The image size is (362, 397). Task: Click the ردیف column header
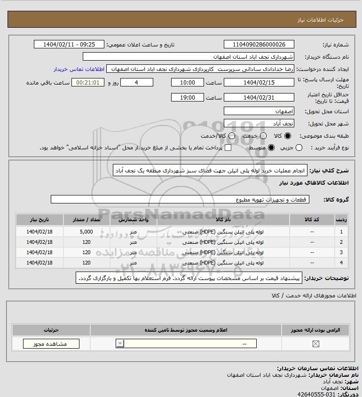(x=341, y=219)
